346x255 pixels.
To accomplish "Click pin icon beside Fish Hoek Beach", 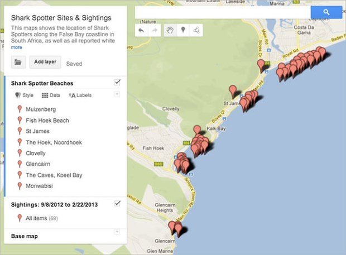I will click(x=20, y=120).
